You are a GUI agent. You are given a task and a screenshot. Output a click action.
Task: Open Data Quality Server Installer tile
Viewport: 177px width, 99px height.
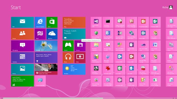pyautogui.click(x=155, y=81)
